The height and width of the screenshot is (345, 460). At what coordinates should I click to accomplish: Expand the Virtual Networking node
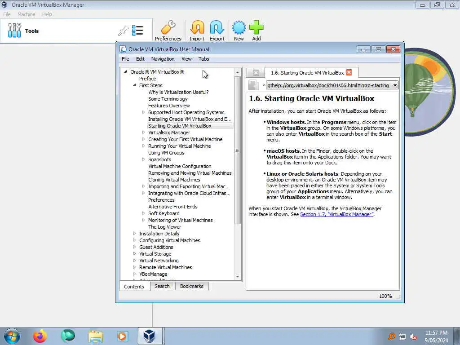pos(134,261)
